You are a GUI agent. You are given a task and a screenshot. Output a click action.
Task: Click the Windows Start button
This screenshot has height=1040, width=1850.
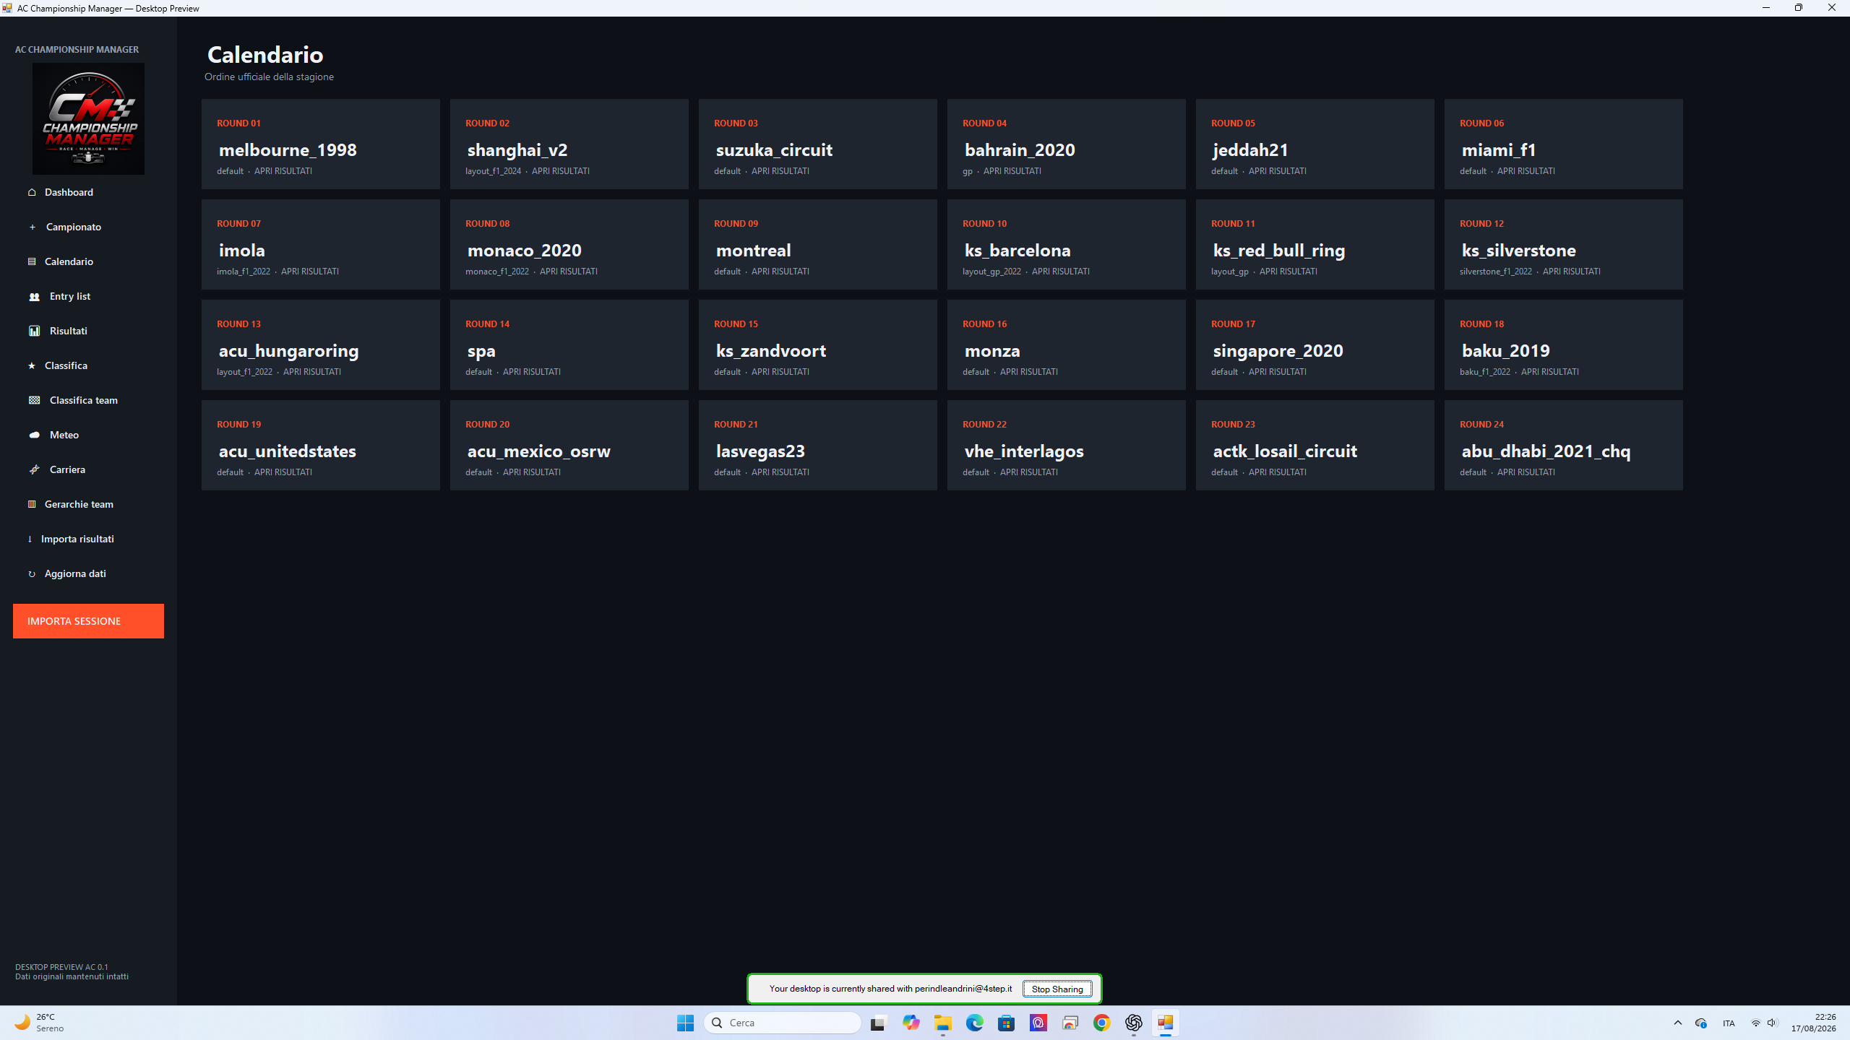[x=685, y=1023]
